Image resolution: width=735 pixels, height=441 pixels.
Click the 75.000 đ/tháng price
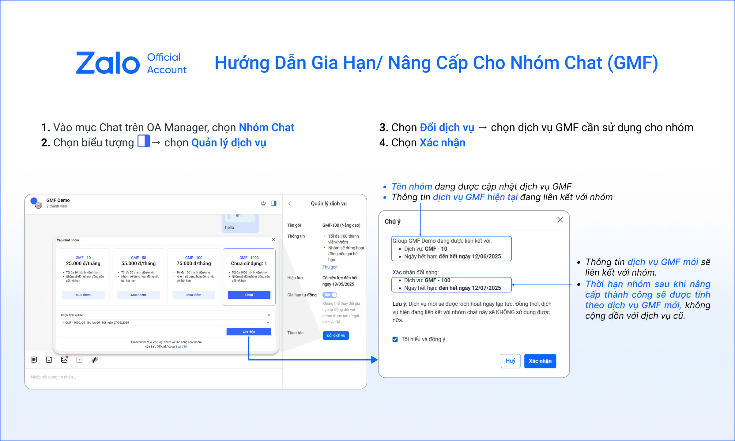pos(194,264)
